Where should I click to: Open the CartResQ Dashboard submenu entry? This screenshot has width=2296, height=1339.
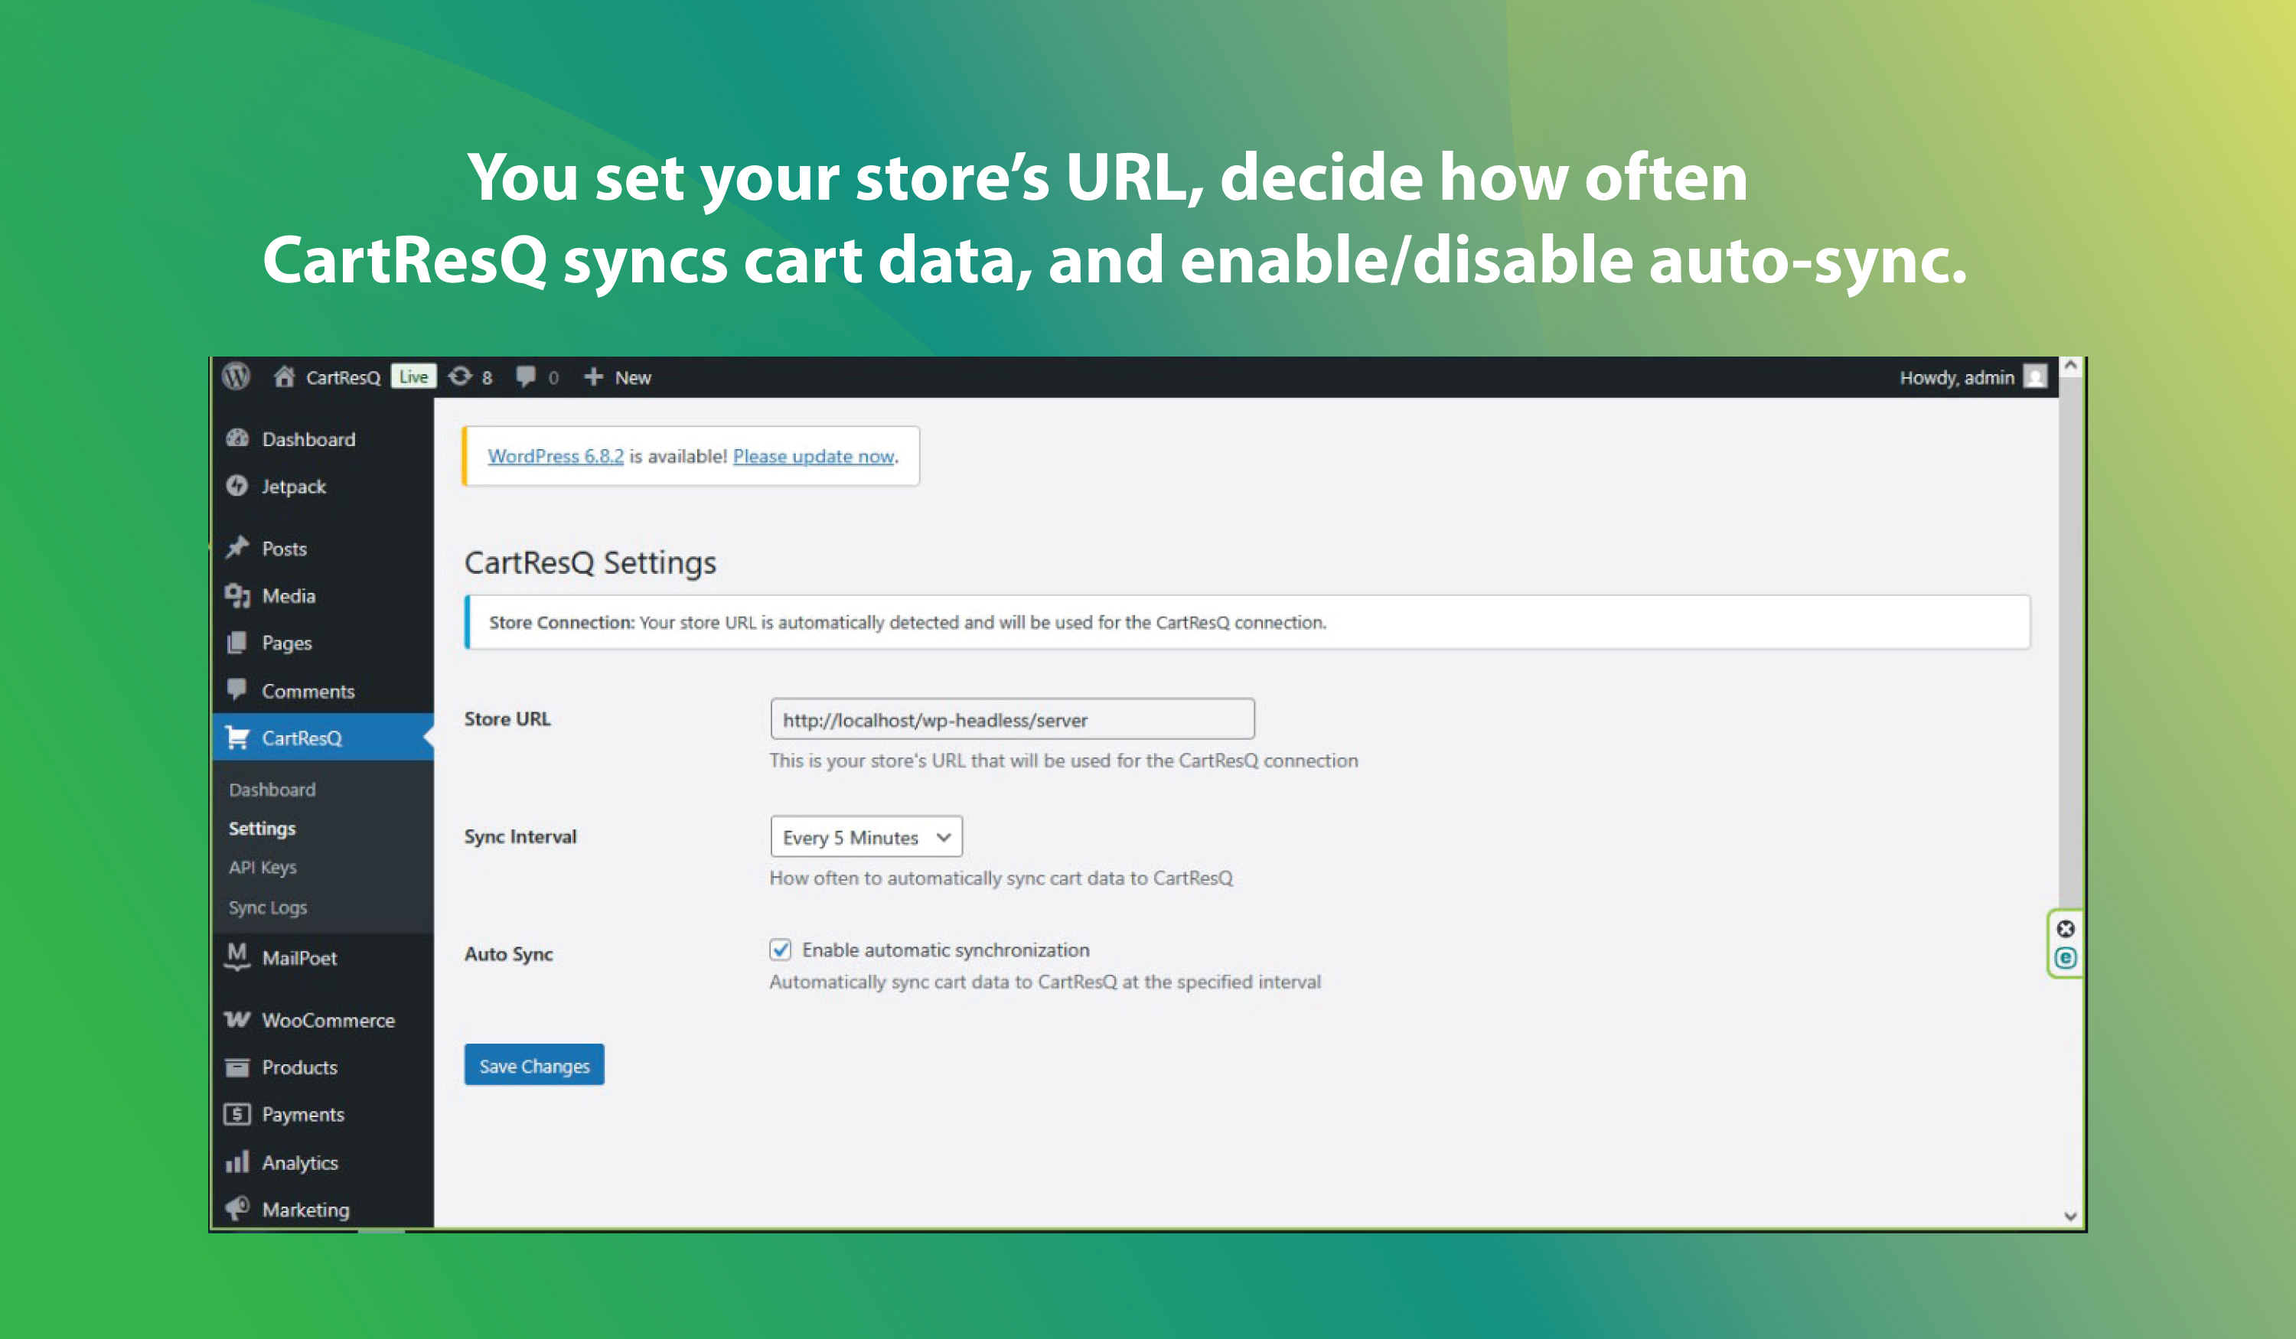pyautogui.click(x=272, y=790)
